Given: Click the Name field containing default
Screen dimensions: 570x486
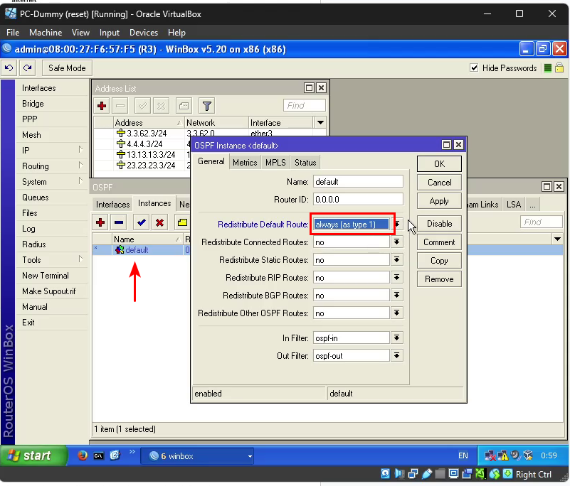Looking at the screenshot, I should [x=358, y=181].
